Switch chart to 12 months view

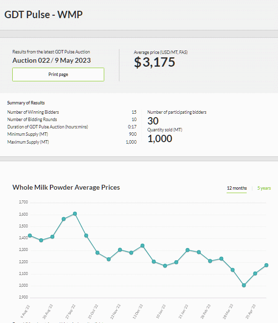[236, 188]
